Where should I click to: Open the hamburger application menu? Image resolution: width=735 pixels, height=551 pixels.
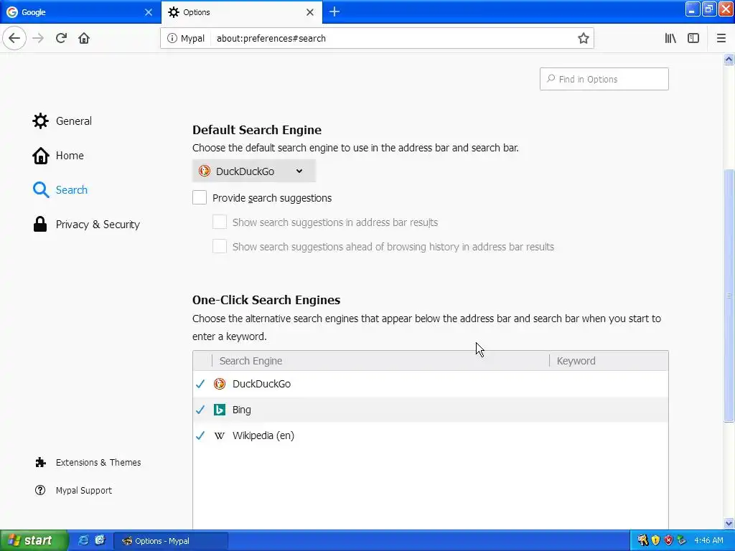721,39
